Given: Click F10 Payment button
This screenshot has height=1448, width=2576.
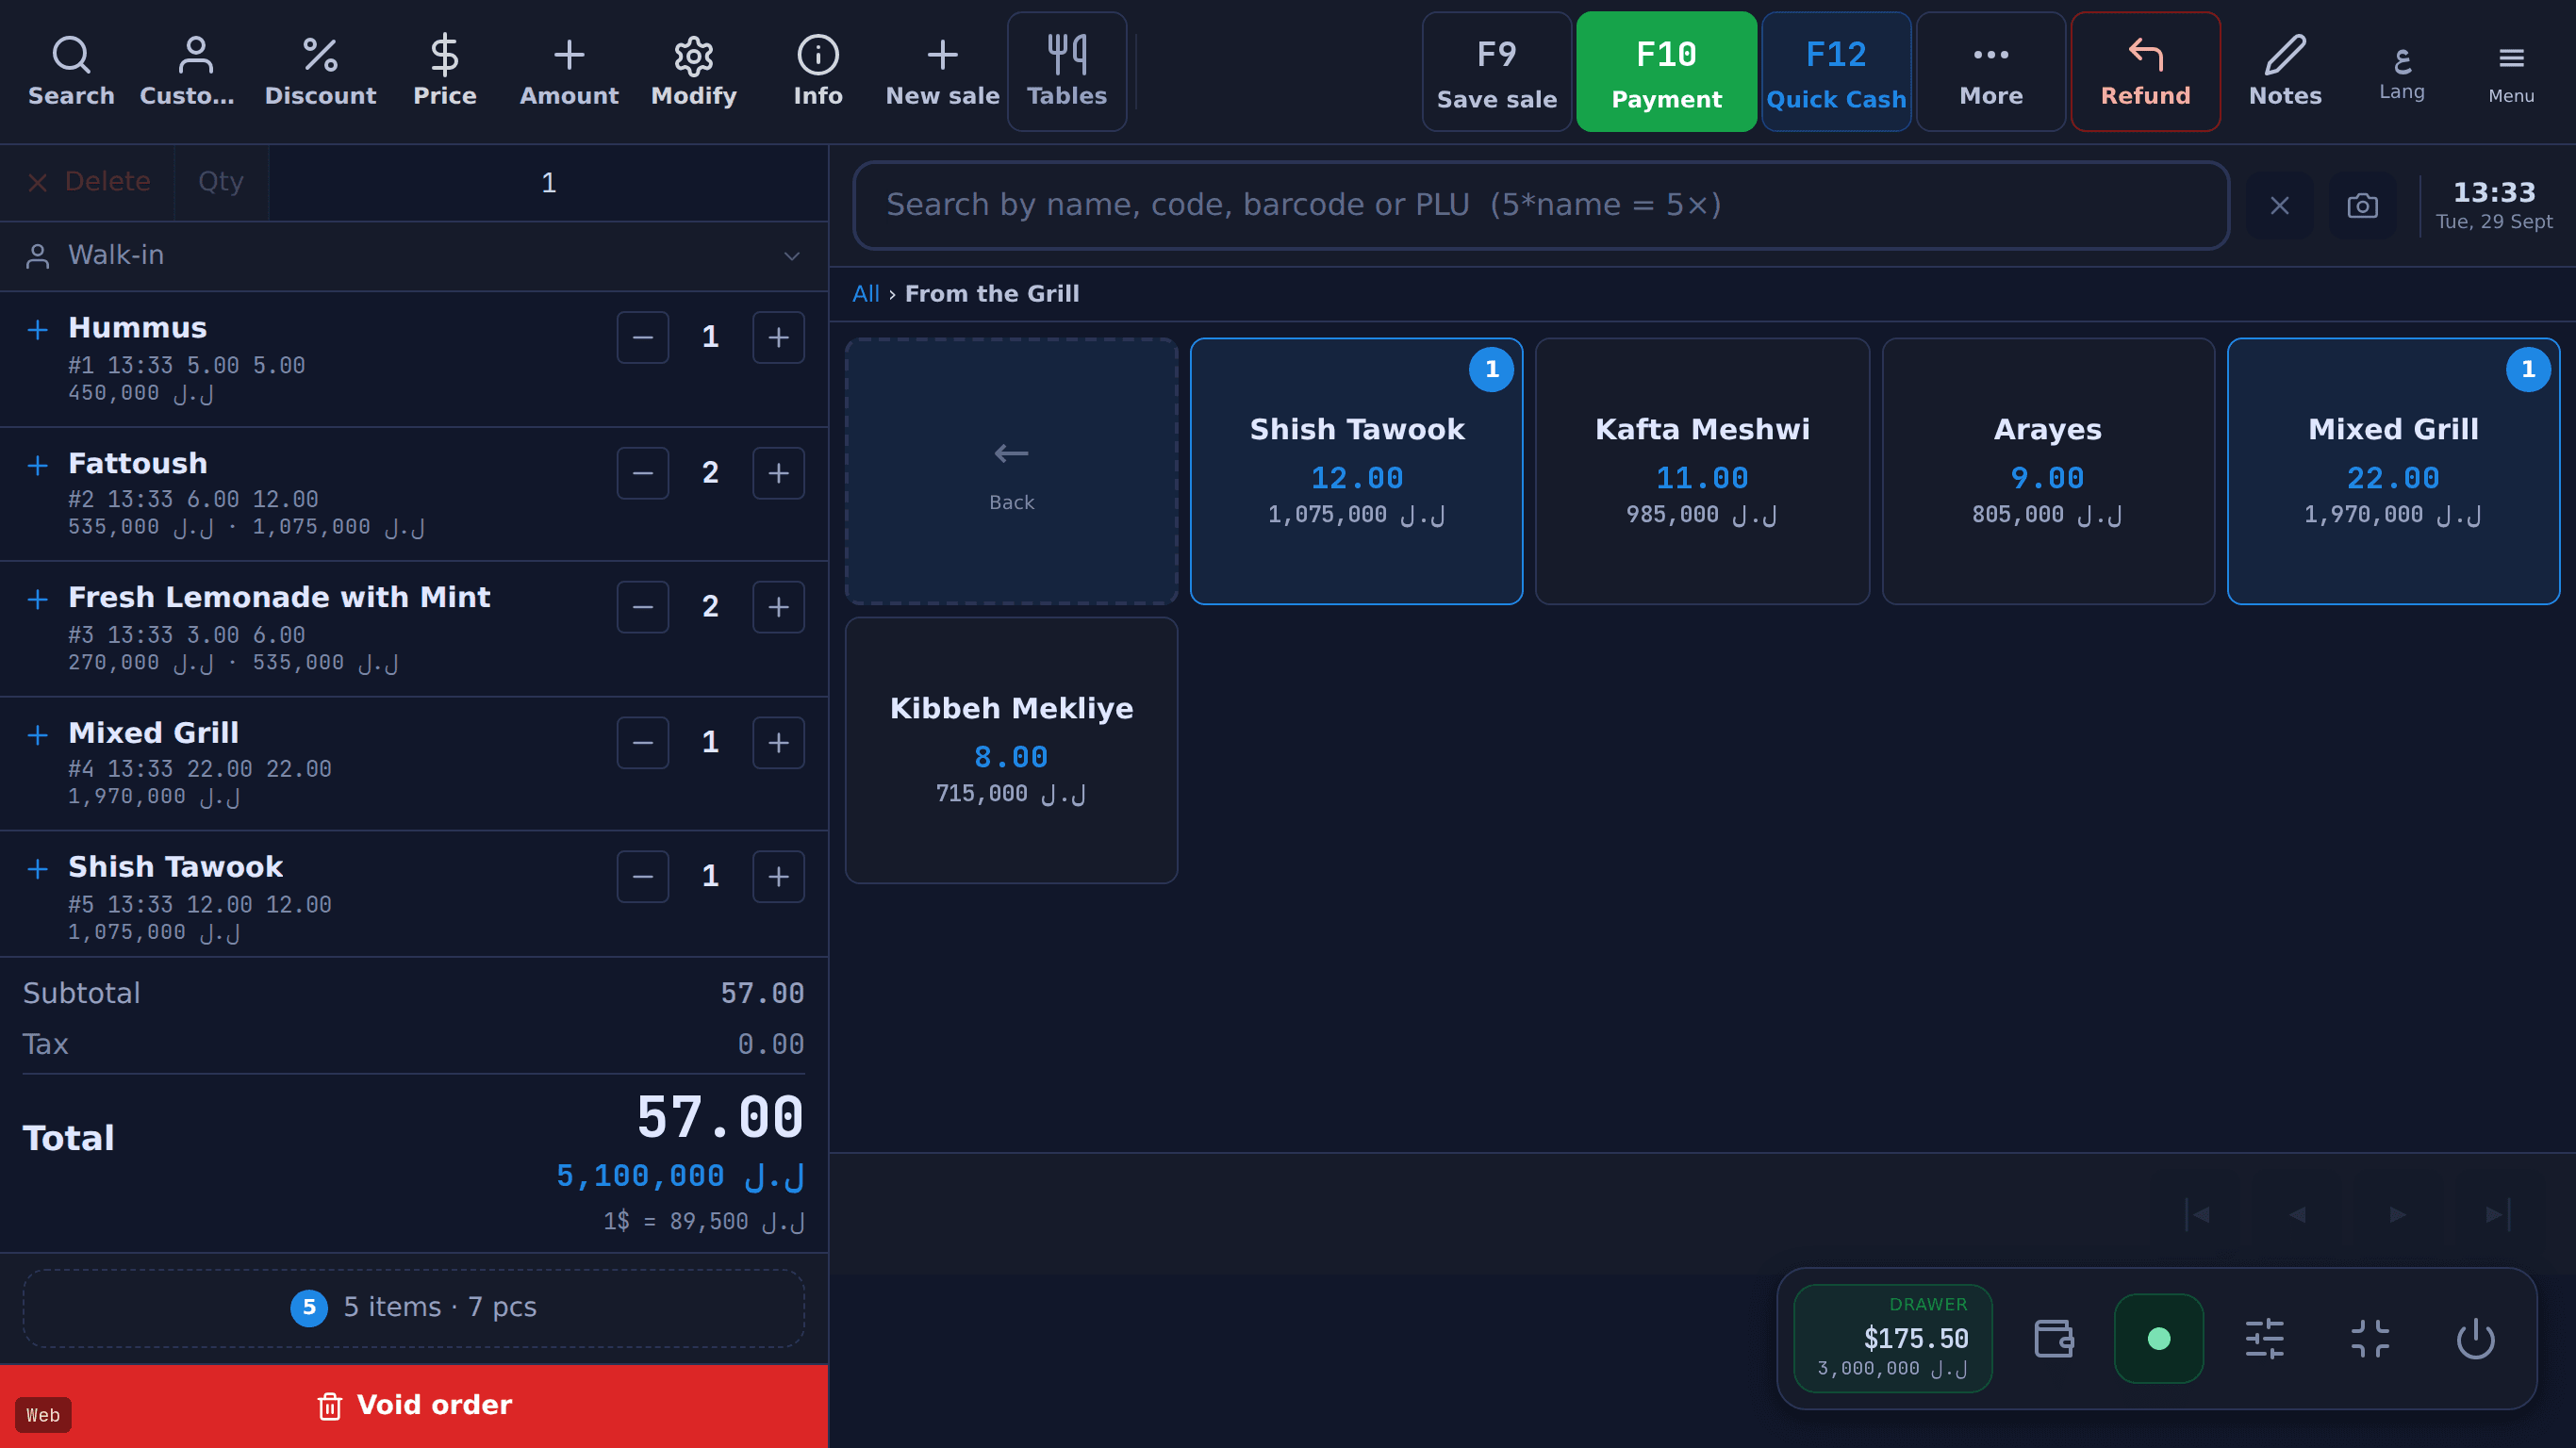Looking at the screenshot, I should pyautogui.click(x=1666, y=71).
